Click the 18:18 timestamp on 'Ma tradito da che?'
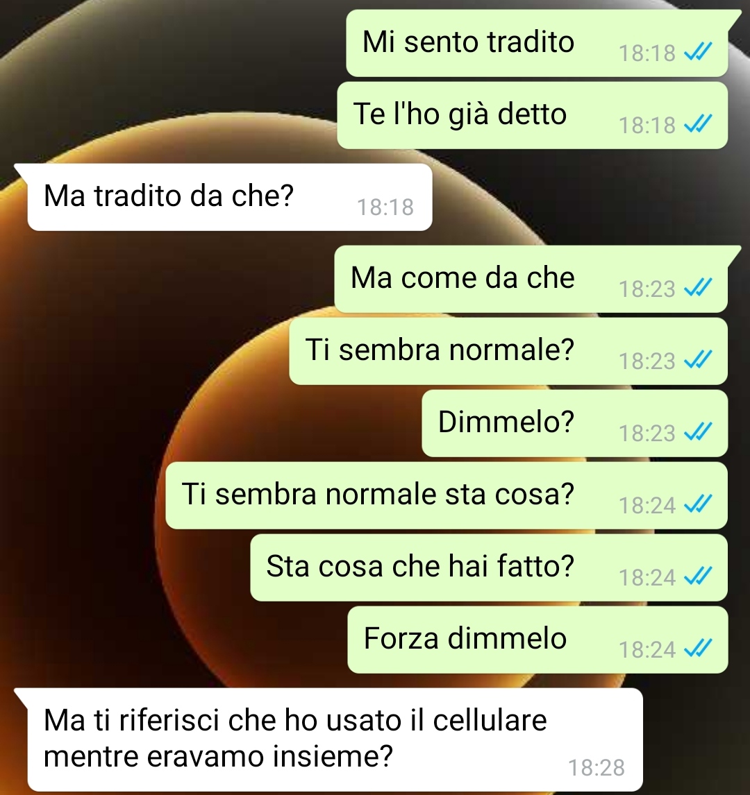This screenshot has width=750, height=795. [385, 207]
